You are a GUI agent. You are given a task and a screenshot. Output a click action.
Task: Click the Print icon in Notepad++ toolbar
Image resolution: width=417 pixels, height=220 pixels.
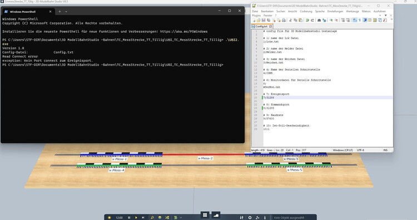tap(284, 20)
